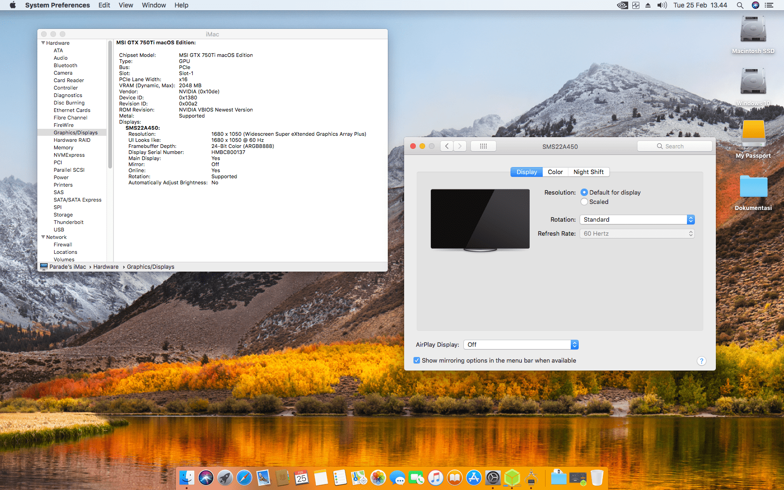Open the App Store dock icon
784x490 pixels.
tap(474, 478)
